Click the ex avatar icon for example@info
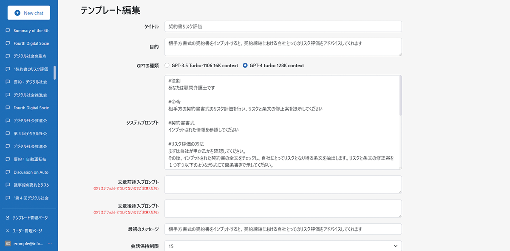The height and width of the screenshot is (251, 510). (8, 243)
